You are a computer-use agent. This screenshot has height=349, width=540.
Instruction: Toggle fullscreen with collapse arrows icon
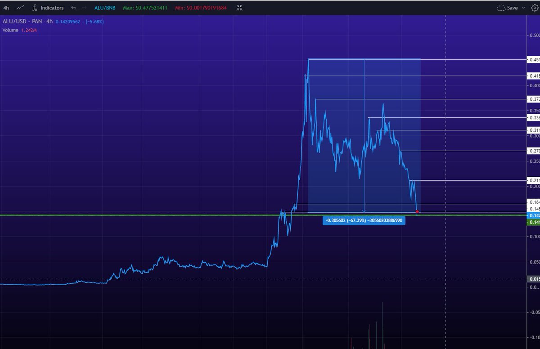pyautogui.click(x=239, y=8)
